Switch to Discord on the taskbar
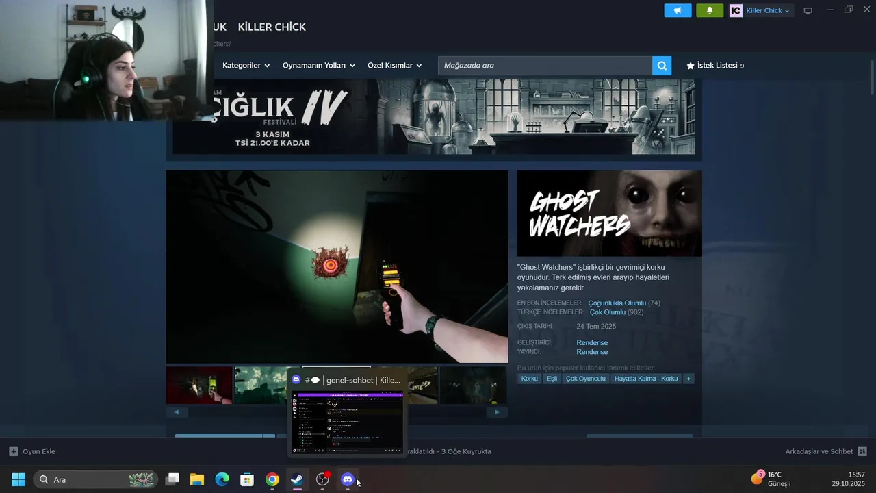The width and height of the screenshot is (876, 493). coord(348,479)
